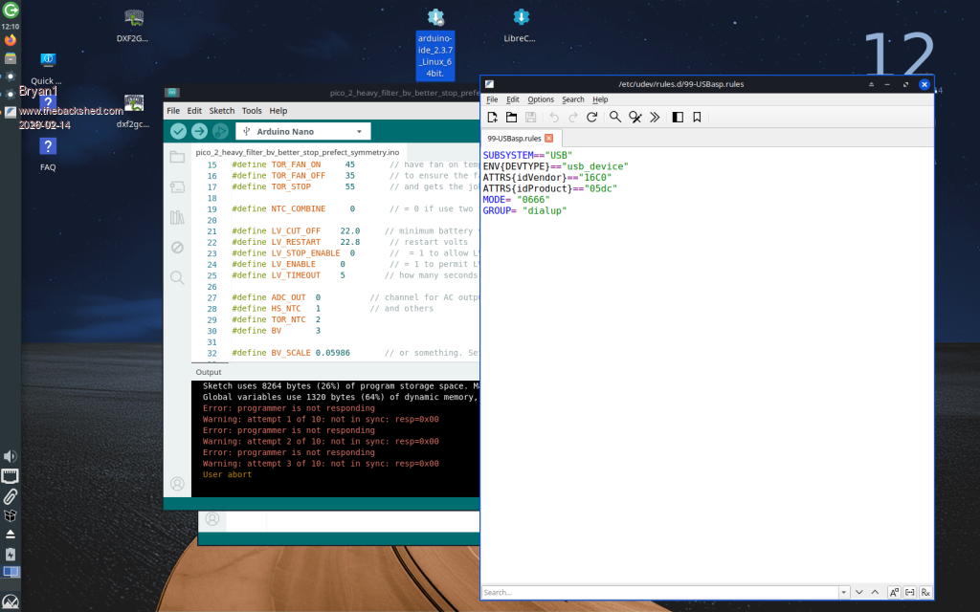Expand the toolbar overflow double-chevron
The image size is (980, 612).
click(655, 117)
